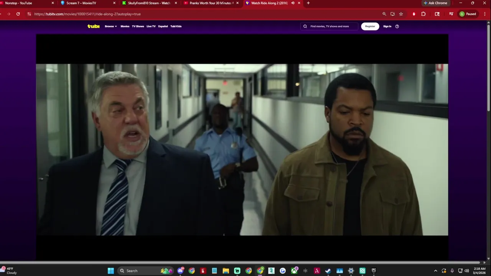Open the Tubi help question mark icon
Image resolution: width=491 pixels, height=276 pixels.
coord(397,26)
